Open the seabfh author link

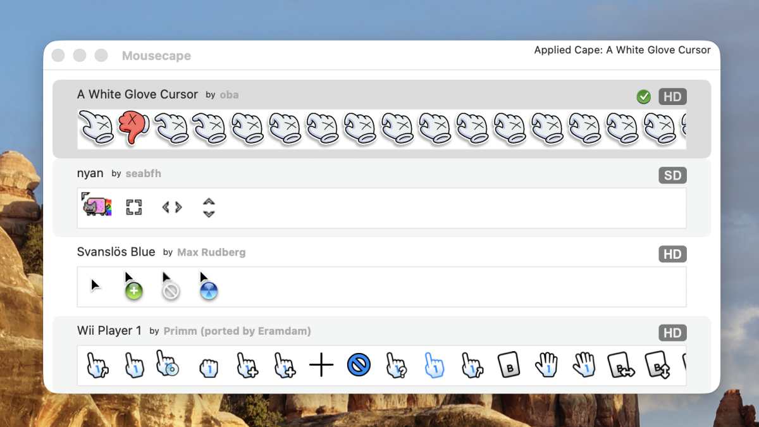click(144, 173)
